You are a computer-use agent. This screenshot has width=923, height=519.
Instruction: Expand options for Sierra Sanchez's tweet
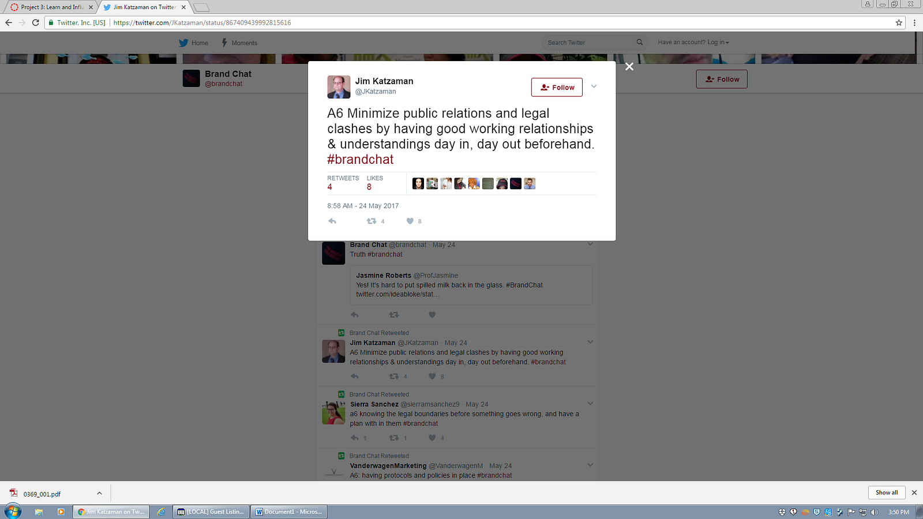(590, 404)
